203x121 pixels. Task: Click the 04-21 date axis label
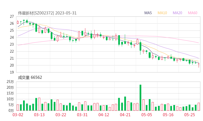pos(125,115)
